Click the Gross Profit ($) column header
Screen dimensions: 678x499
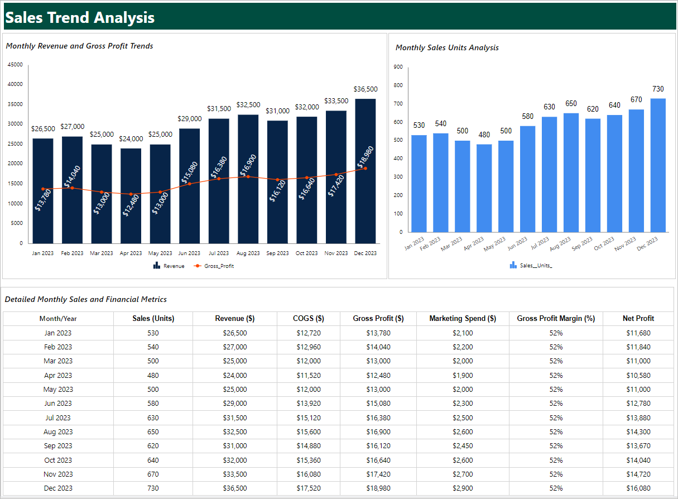(x=378, y=319)
